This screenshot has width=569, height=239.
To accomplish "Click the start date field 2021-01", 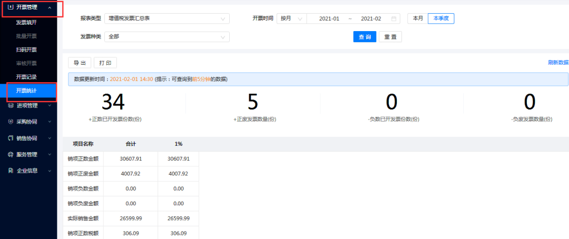I will [x=329, y=18].
